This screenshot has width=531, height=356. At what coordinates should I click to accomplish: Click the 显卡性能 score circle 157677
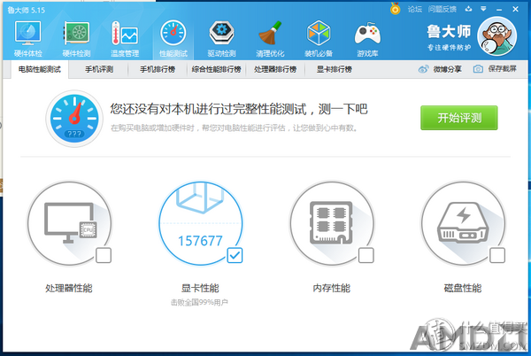(201, 223)
